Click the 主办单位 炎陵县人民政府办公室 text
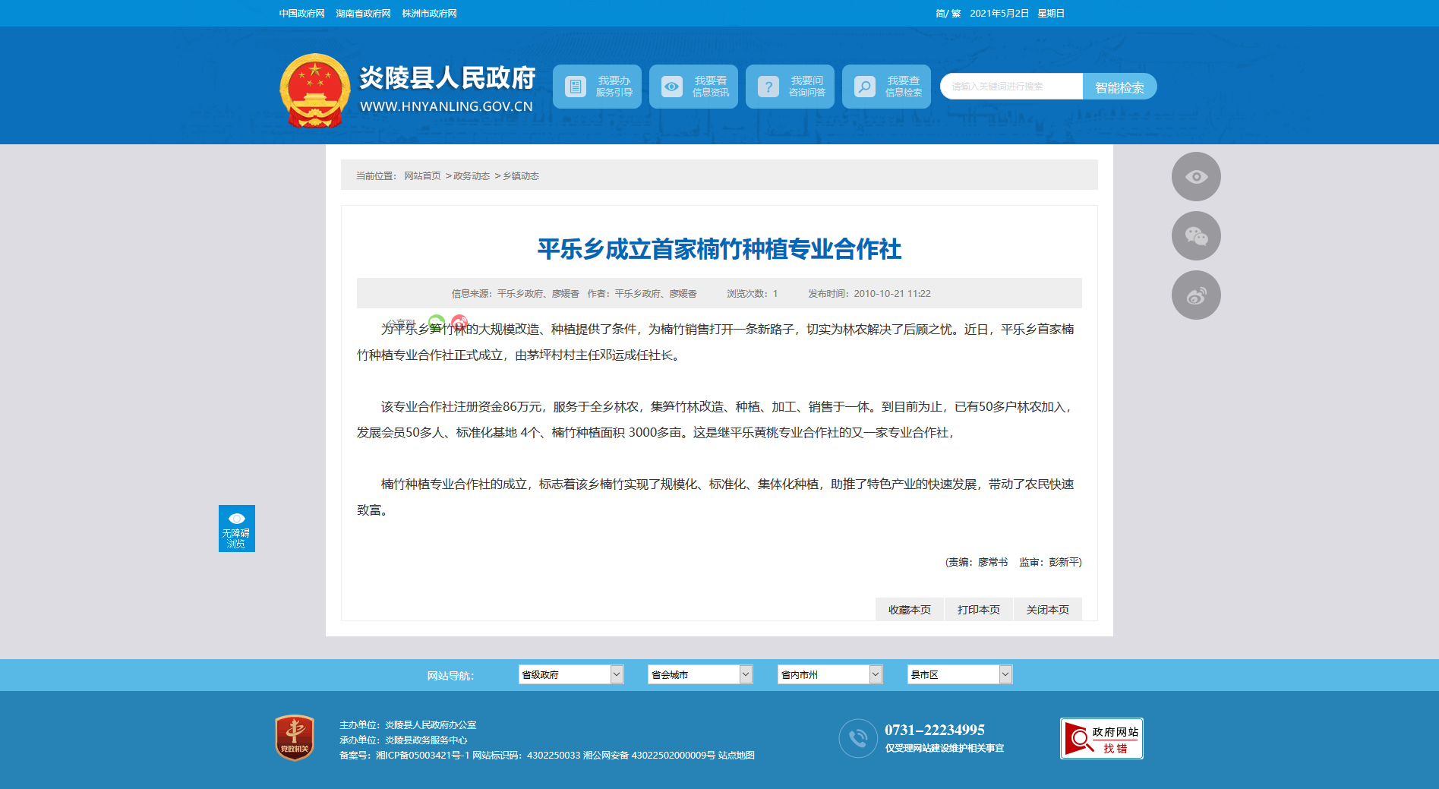 [x=408, y=725]
